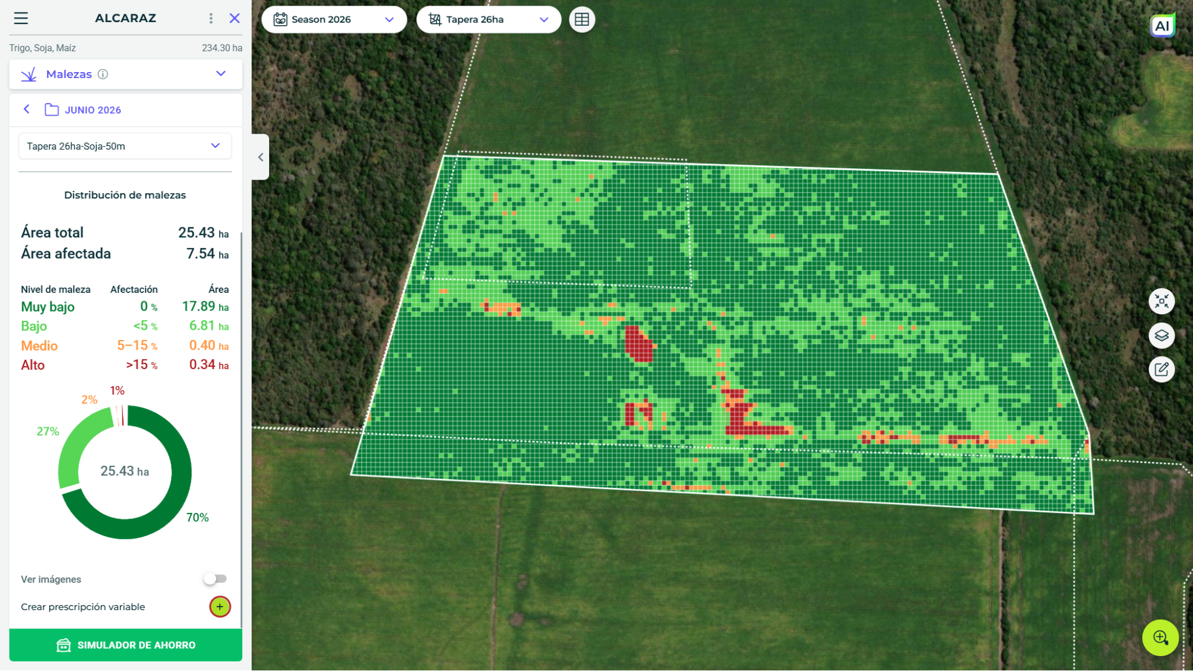The width and height of the screenshot is (1193, 671).
Task: Open the map layers button
Action: coord(1161,335)
